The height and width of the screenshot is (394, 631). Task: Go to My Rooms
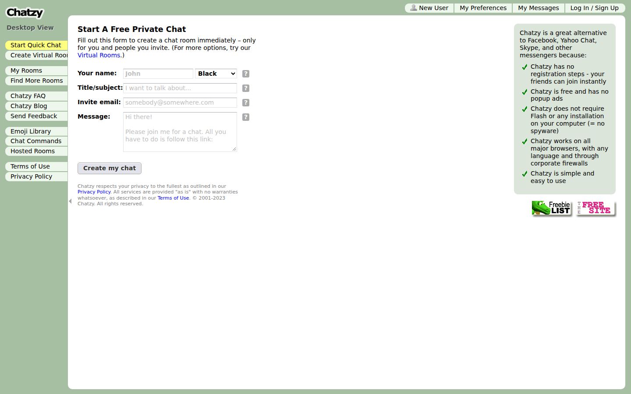pos(36,70)
